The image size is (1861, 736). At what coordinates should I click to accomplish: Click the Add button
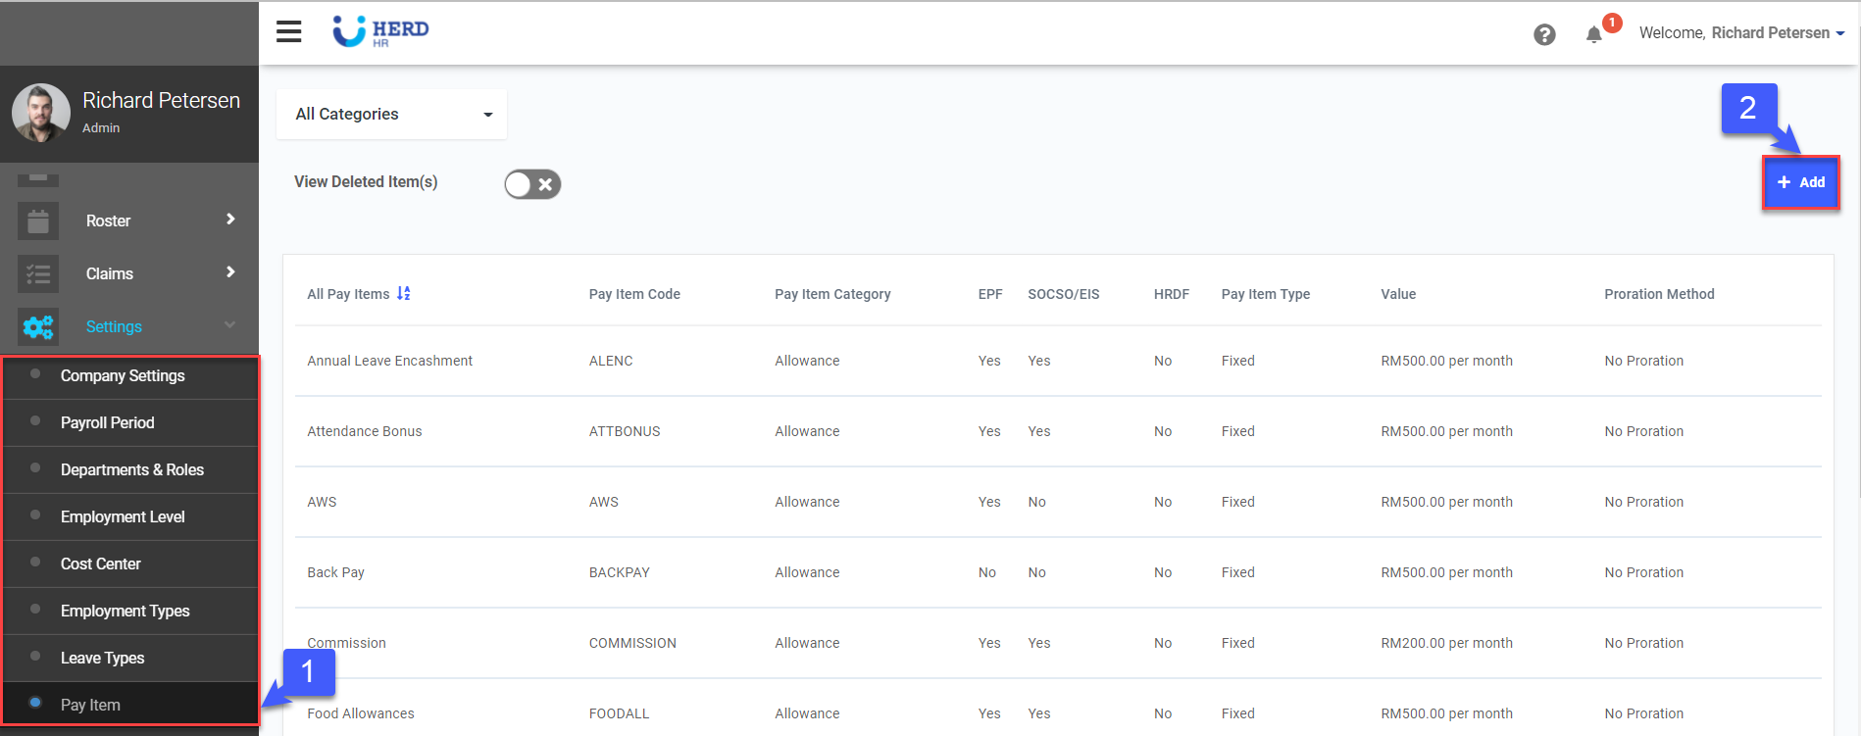click(1800, 182)
